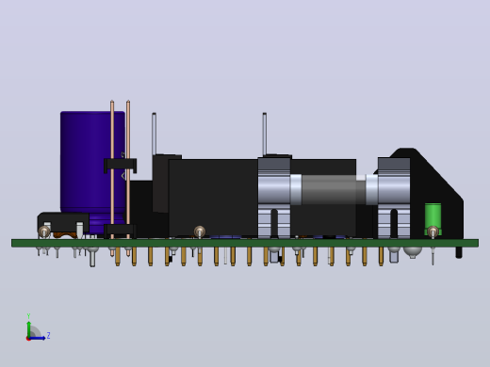Image resolution: width=490 pixels, height=367 pixels.
Task: Select the right tall silver pin above fuse clip
Action: [x=265, y=134]
